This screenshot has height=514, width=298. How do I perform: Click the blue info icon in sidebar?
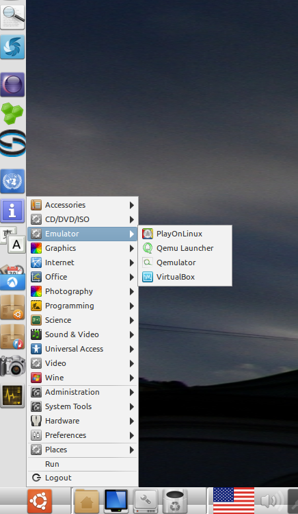pyautogui.click(x=12, y=211)
